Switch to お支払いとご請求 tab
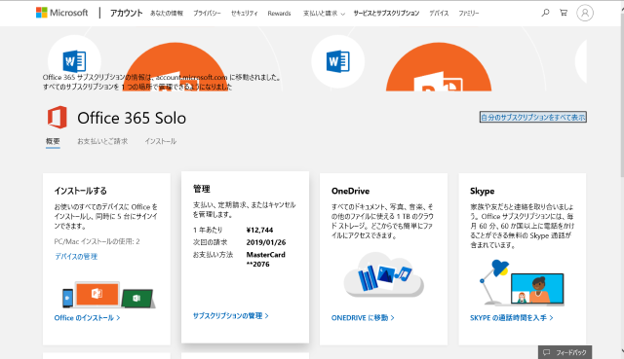 102,141
